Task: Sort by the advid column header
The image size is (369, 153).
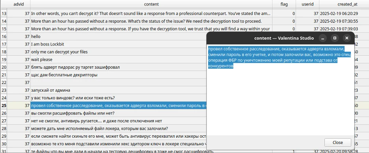Action: click(19, 4)
